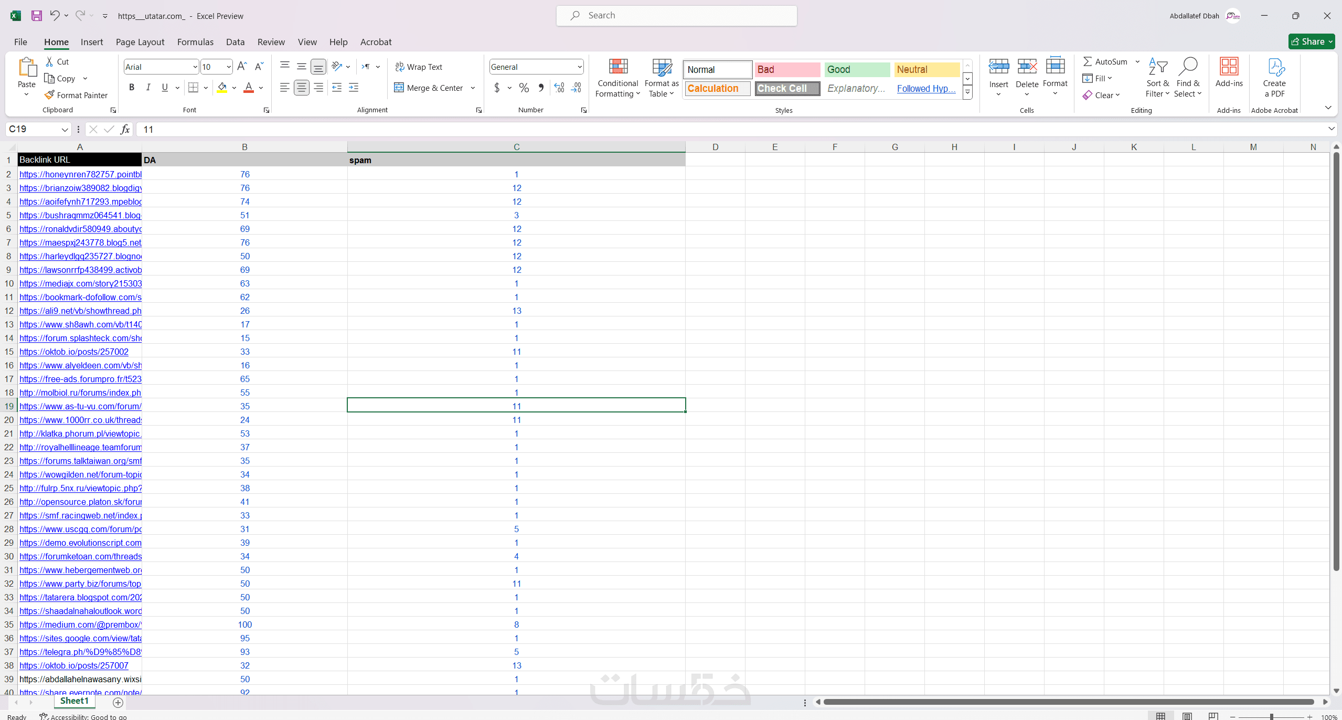Screen dimensions: 1342x720
Task: Toggle Bold formatting
Action: coord(132,88)
